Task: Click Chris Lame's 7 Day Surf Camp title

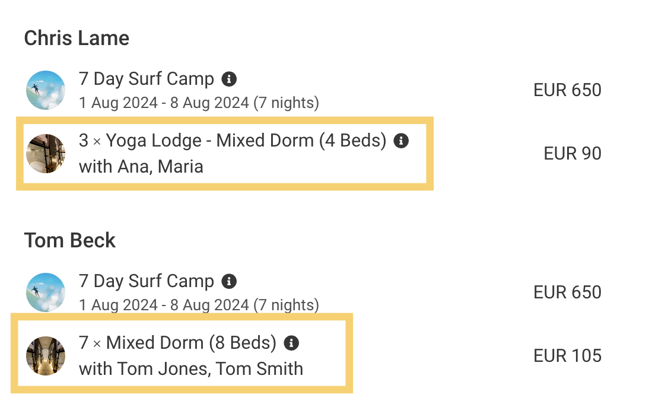Action: (x=147, y=79)
